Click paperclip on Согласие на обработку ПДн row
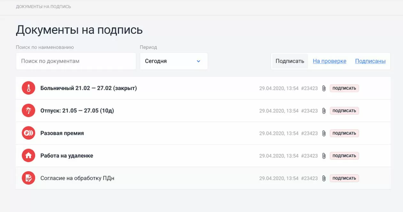This screenshot has height=212, width=403. click(324, 178)
